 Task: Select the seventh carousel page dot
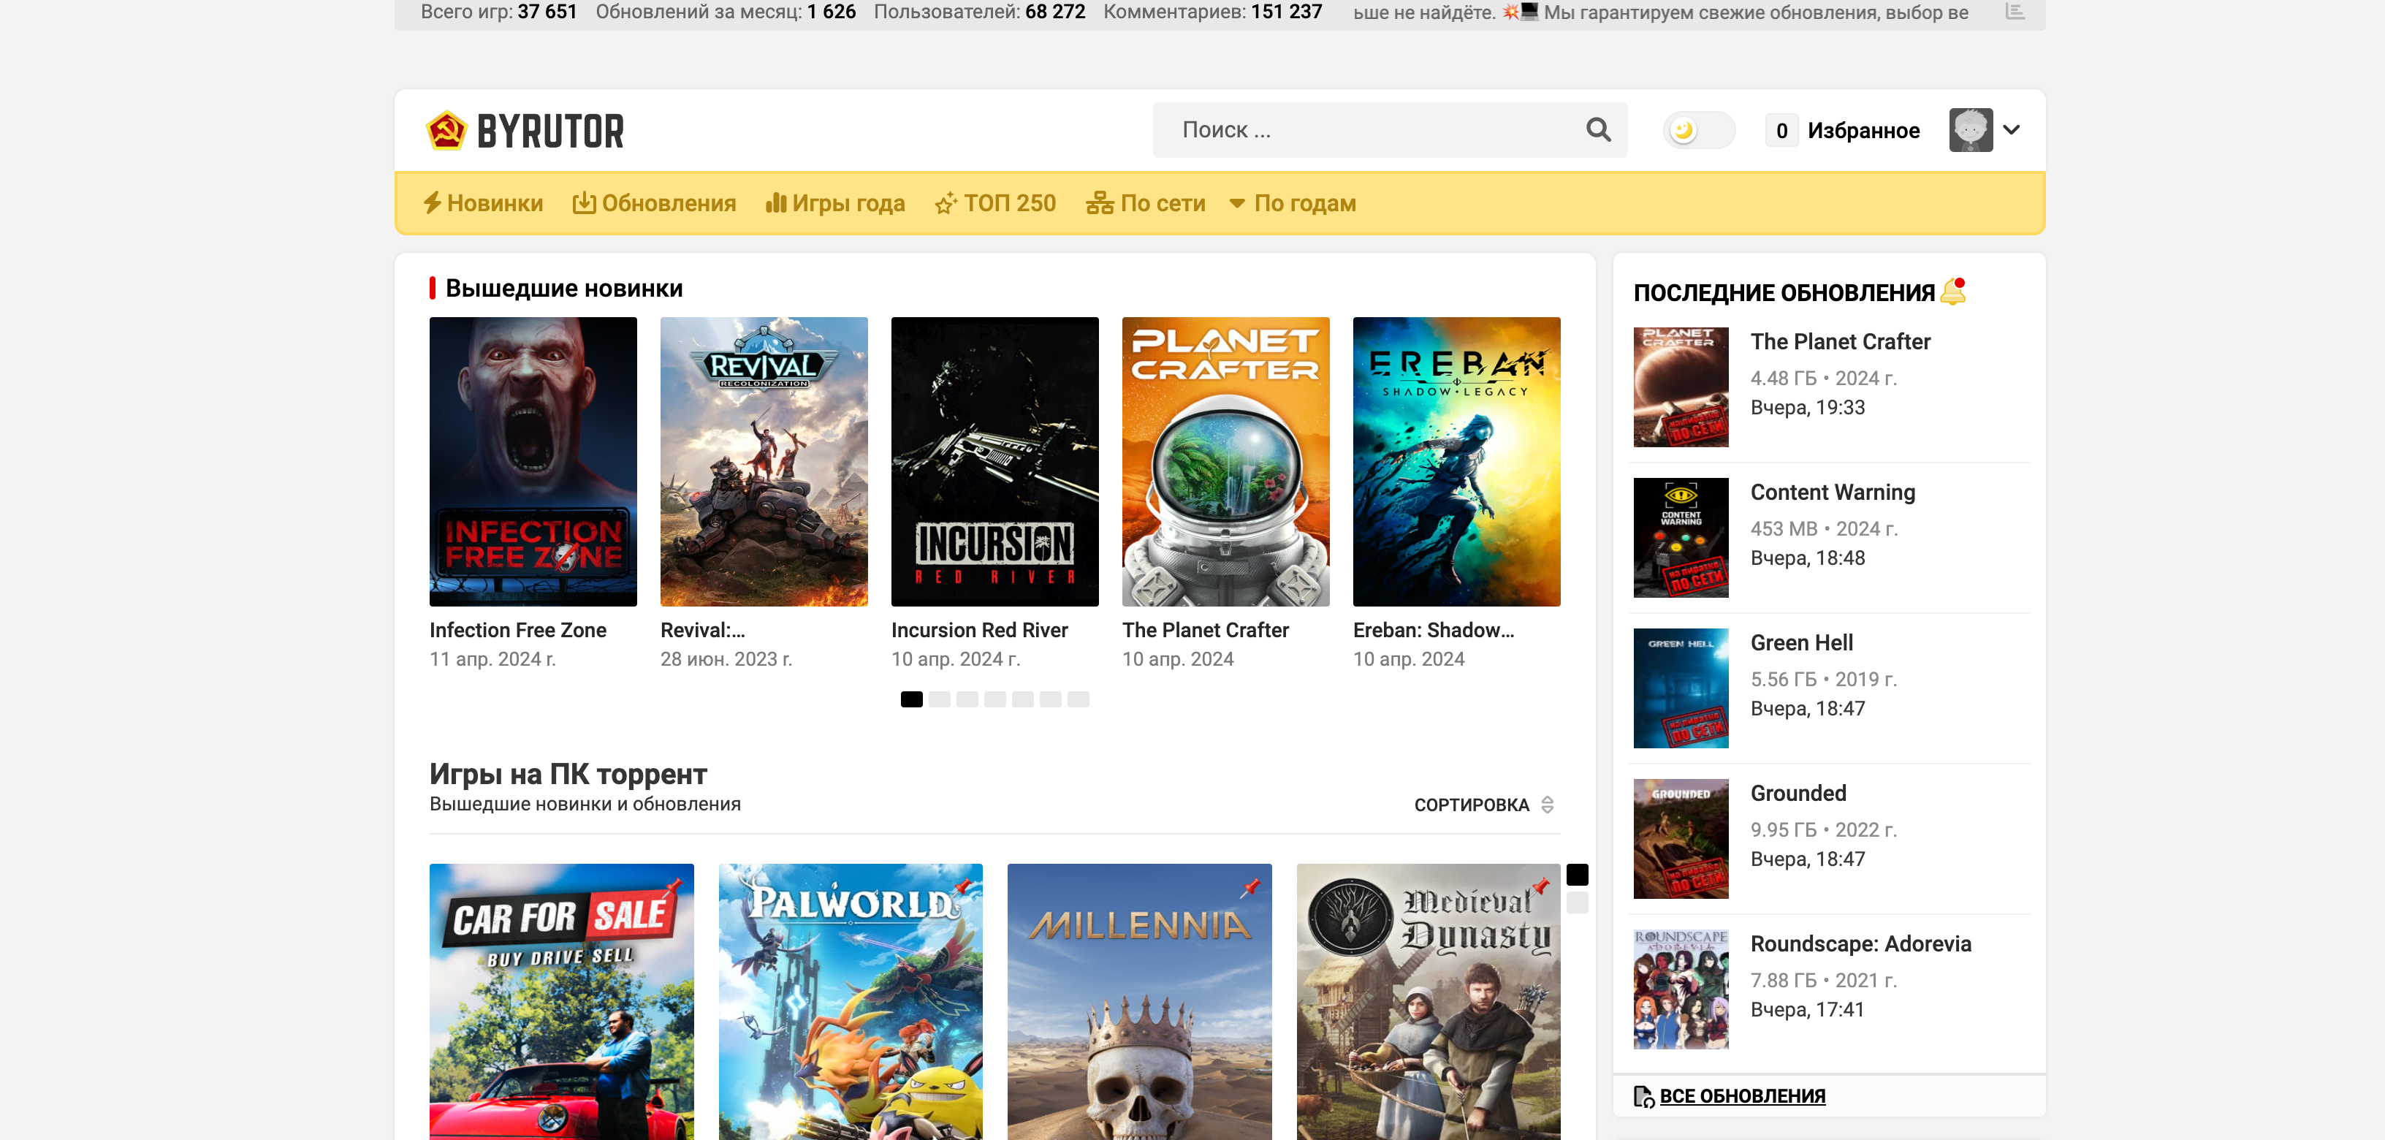point(1078,699)
